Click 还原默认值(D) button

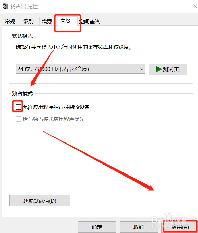[40, 201]
